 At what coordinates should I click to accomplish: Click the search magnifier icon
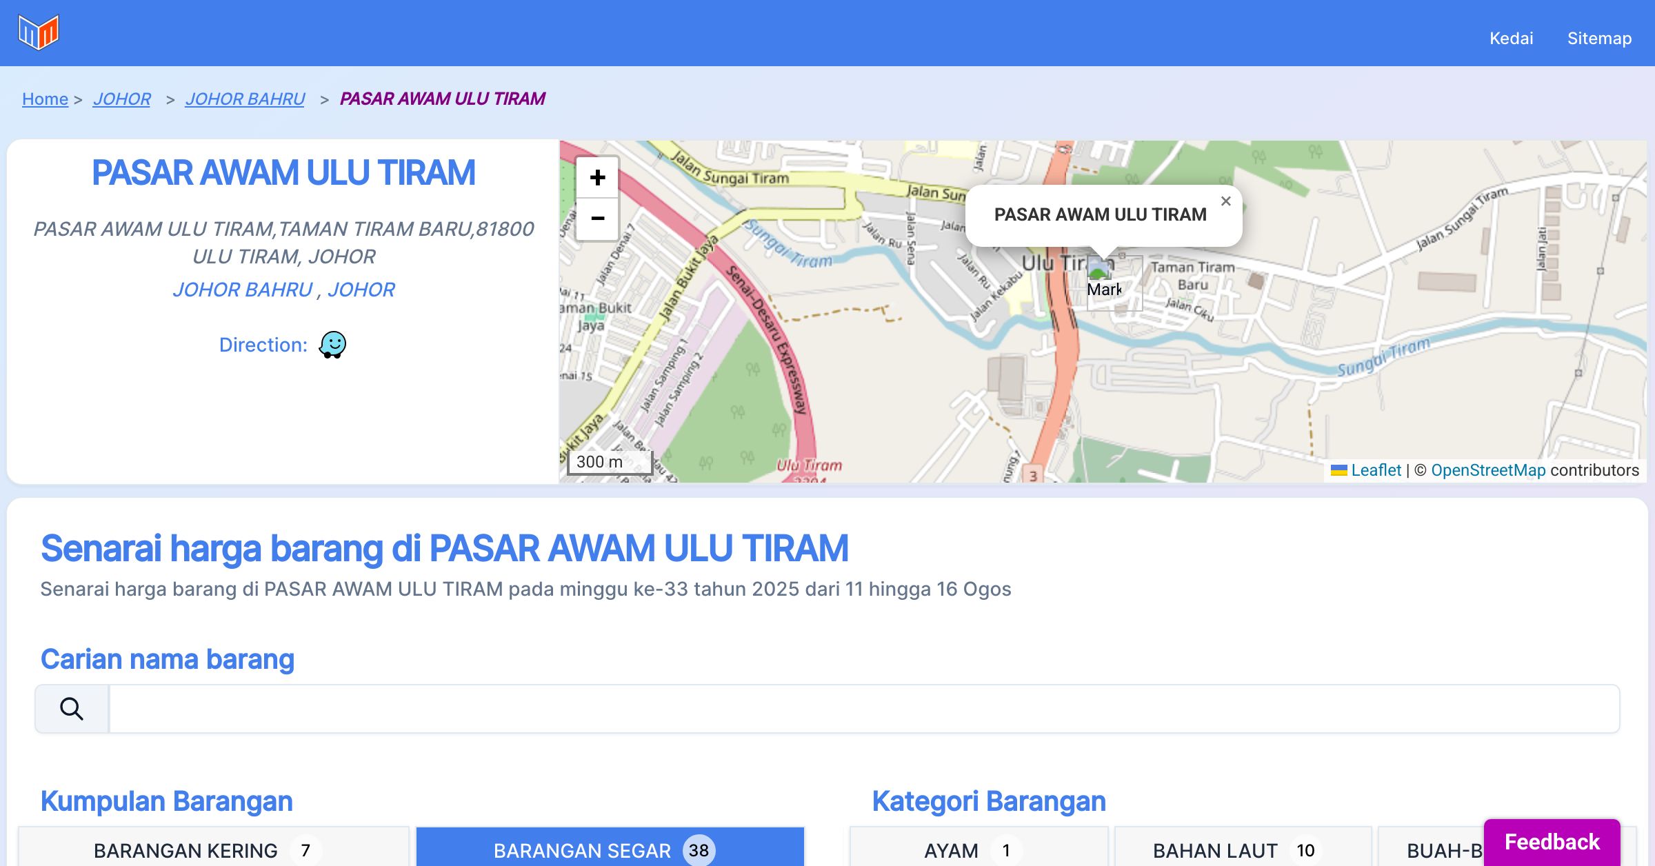72,709
